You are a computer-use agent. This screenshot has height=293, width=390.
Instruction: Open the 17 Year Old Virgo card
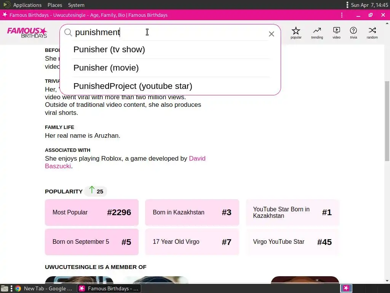pos(192,241)
